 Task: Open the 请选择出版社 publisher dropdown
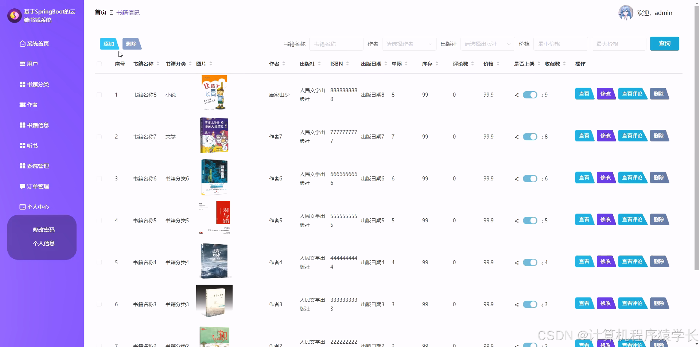tap(487, 44)
